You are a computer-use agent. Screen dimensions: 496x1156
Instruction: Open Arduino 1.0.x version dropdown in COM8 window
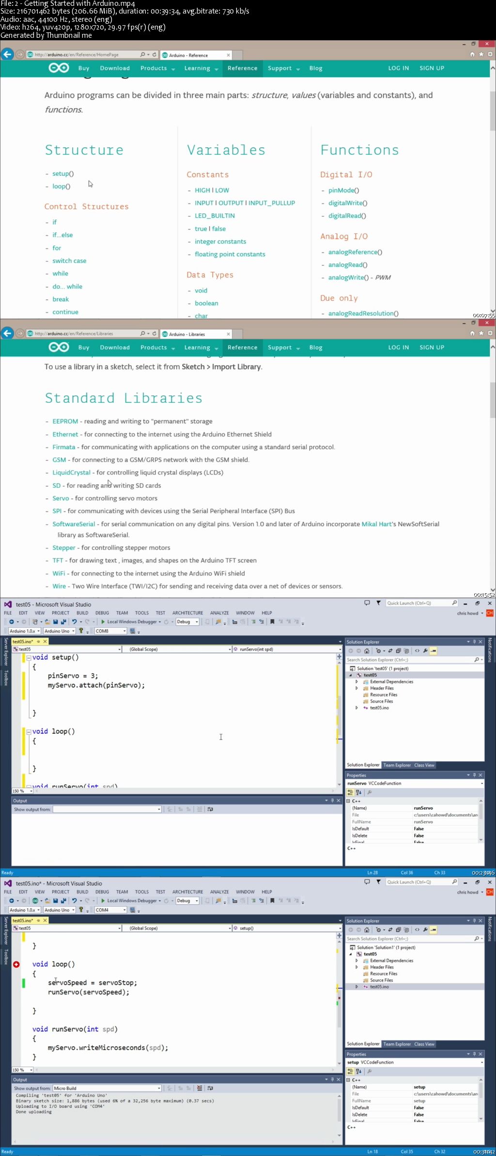pos(25,631)
